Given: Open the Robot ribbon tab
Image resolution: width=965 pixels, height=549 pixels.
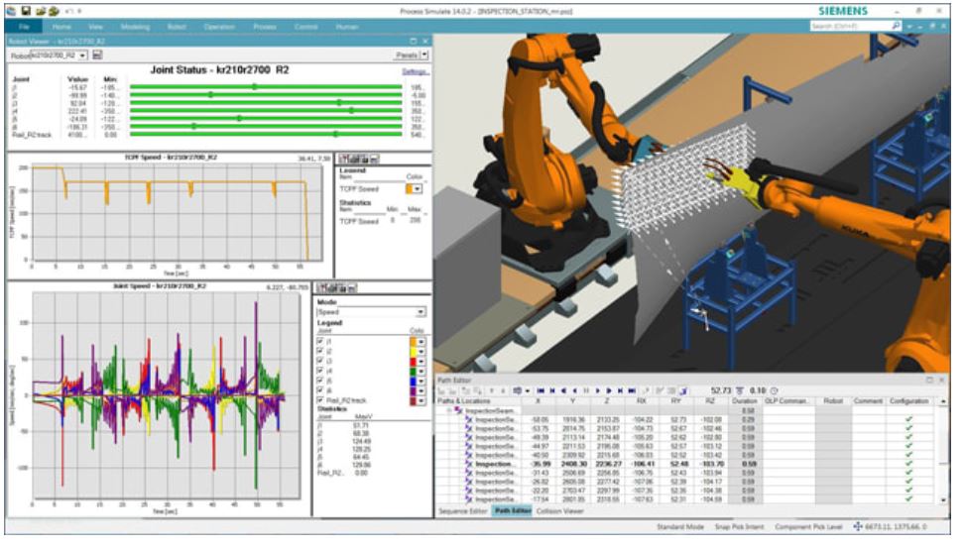Looking at the screenshot, I should pyautogui.click(x=177, y=27).
